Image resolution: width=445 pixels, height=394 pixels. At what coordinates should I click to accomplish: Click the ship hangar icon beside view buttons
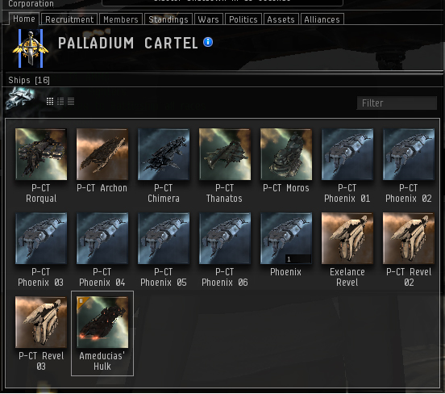(x=21, y=98)
